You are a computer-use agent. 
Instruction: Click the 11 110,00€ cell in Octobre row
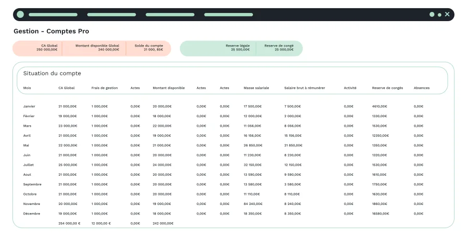pyautogui.click(x=252, y=194)
